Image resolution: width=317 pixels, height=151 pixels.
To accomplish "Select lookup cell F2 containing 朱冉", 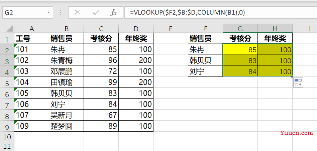I will pyautogui.click(x=205, y=49).
